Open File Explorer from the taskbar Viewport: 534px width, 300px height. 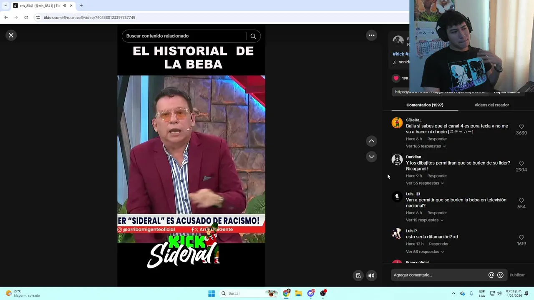(298, 293)
